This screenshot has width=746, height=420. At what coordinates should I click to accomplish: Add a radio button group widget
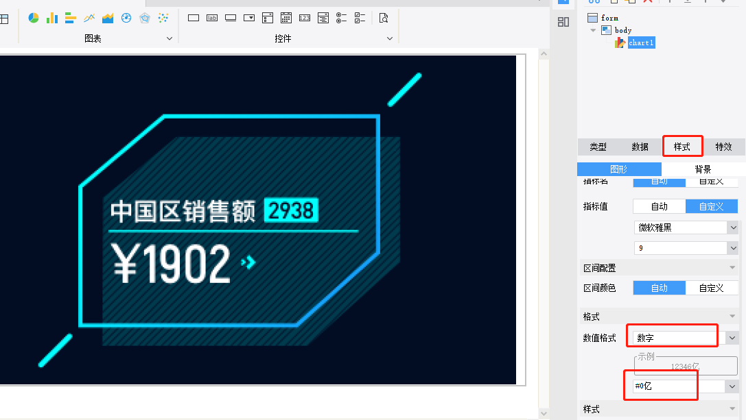tap(342, 18)
